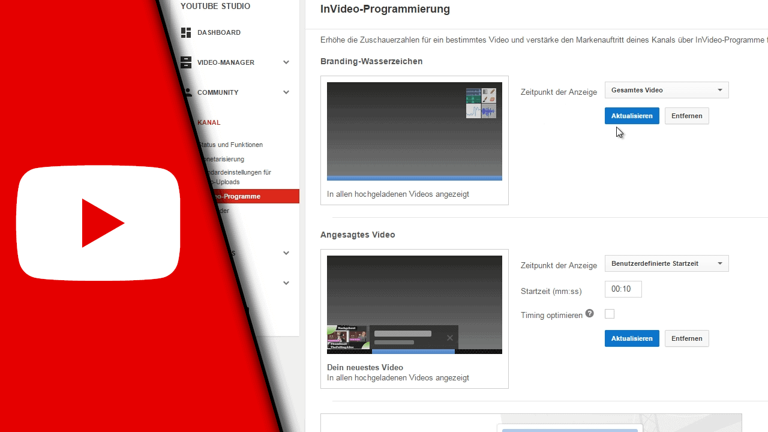
Task: Expand the Community chevron
Action: click(286, 92)
